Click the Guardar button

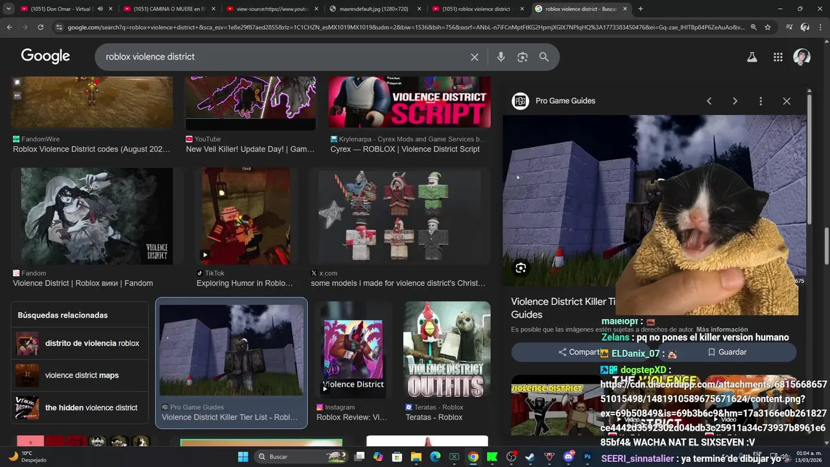(x=727, y=352)
